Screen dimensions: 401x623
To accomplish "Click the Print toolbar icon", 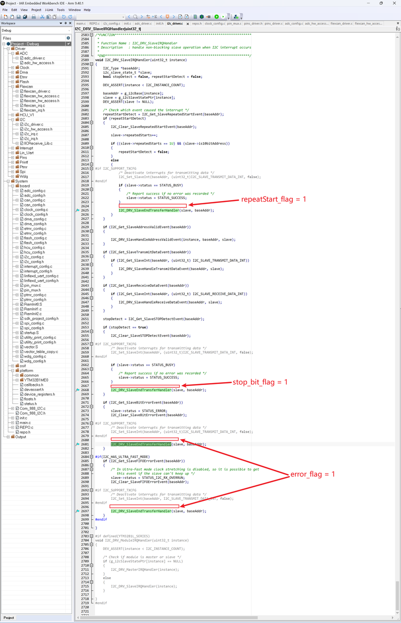I will (x=34, y=17).
